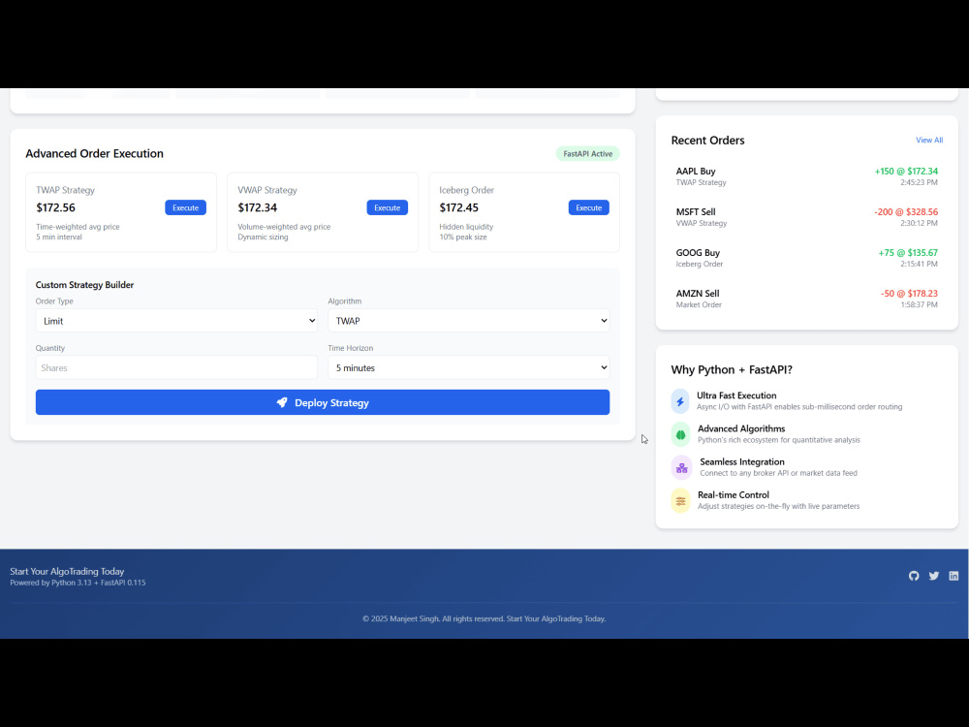Focus the Quantity shares input field
This screenshot has height=727, width=969.
[176, 367]
